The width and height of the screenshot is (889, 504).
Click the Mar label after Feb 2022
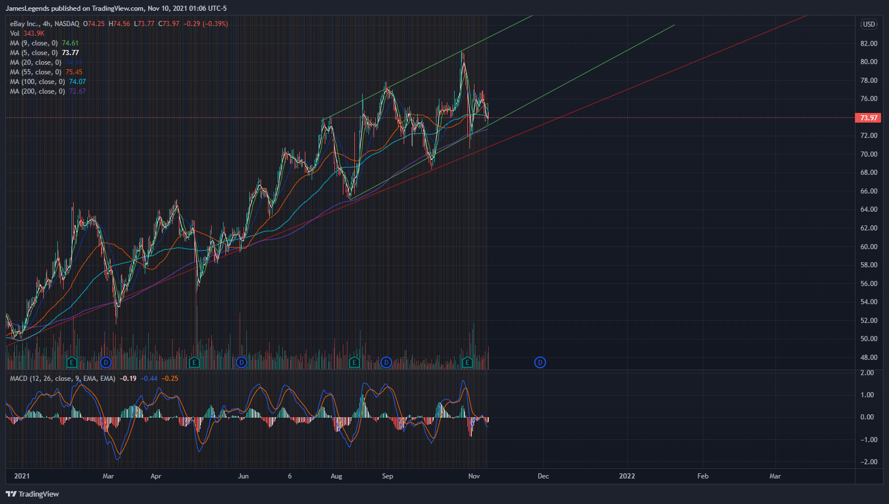(x=775, y=476)
